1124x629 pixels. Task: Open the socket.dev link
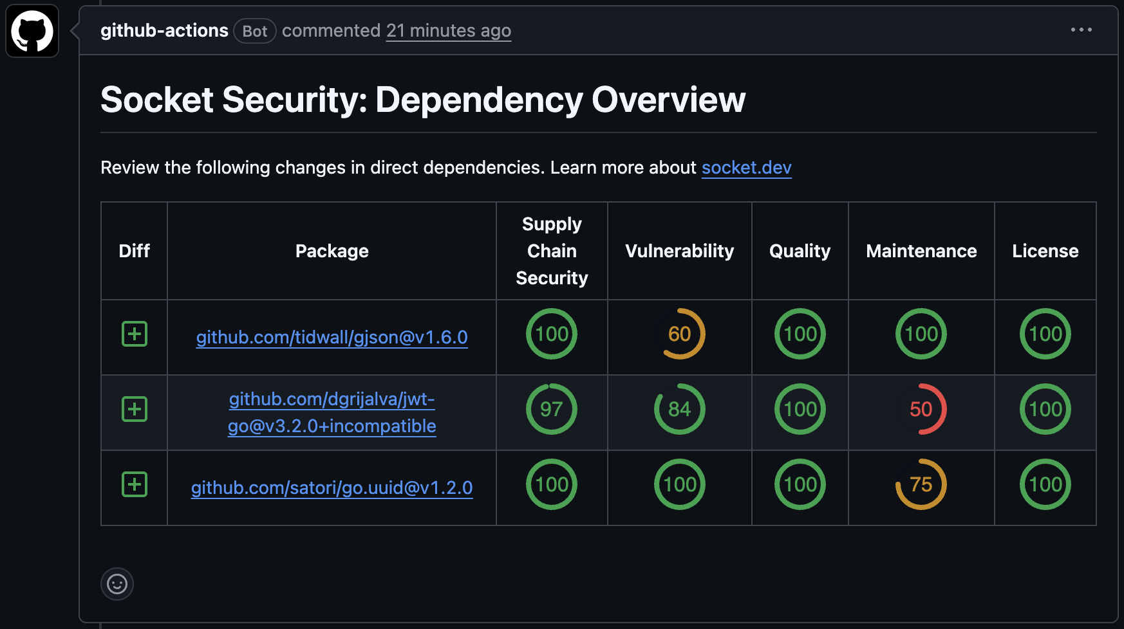pos(746,167)
